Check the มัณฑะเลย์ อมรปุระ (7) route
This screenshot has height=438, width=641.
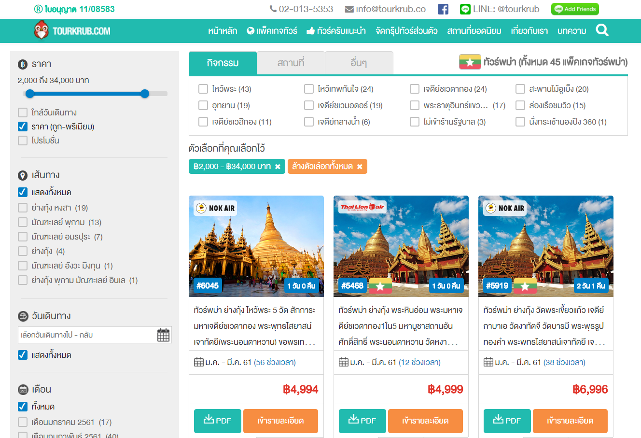point(23,237)
